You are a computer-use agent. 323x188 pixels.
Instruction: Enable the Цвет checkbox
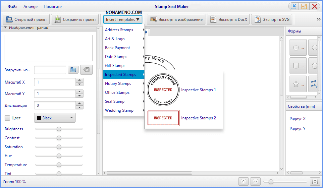click(x=7, y=118)
